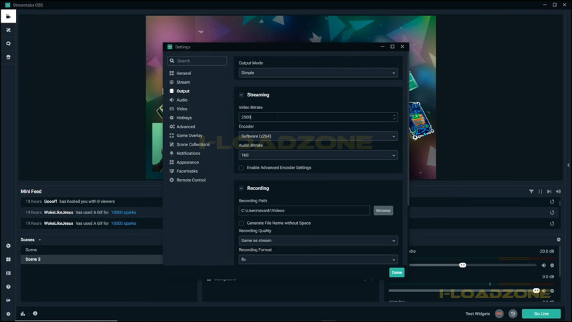572x322 pixels.
Task: Open the Themes library icon in the sidebar
Action: click(x=8, y=30)
